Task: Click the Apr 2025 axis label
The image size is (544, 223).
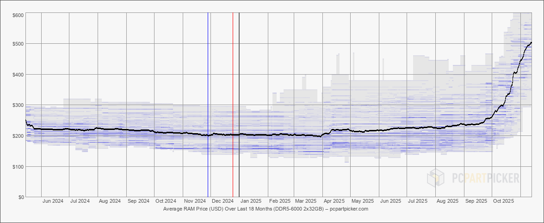Action: pyautogui.click(x=334, y=201)
